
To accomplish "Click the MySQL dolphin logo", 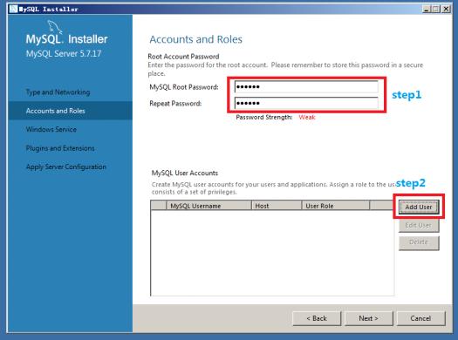I will point(55,27).
